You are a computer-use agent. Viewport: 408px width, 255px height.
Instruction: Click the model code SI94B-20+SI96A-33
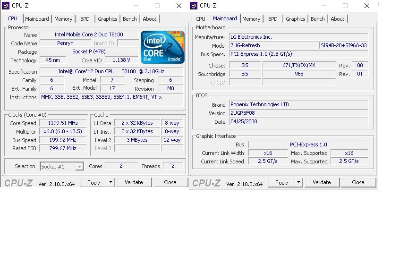344,45
